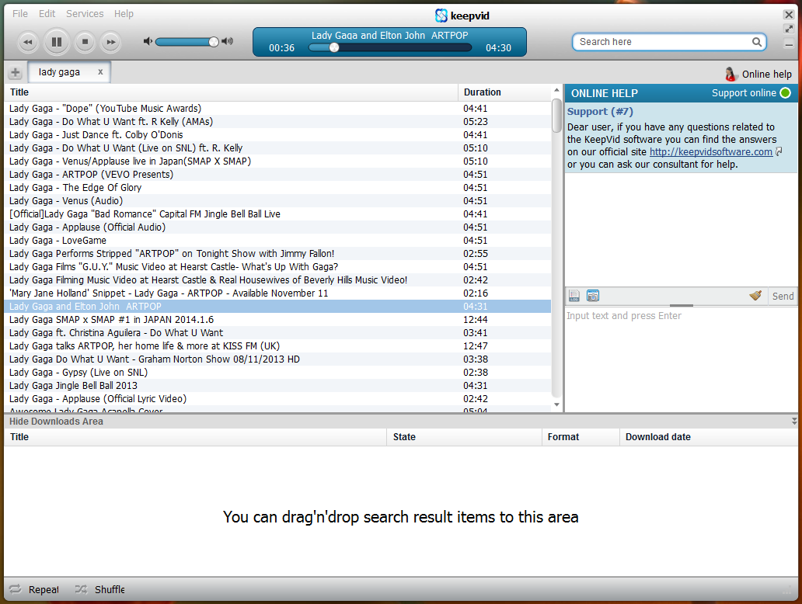Screen dimensions: 802x604
Task: Open the Online help link
Action: [x=767, y=75]
